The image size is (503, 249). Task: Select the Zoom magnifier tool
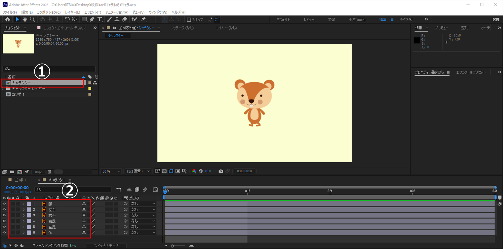coord(33,19)
